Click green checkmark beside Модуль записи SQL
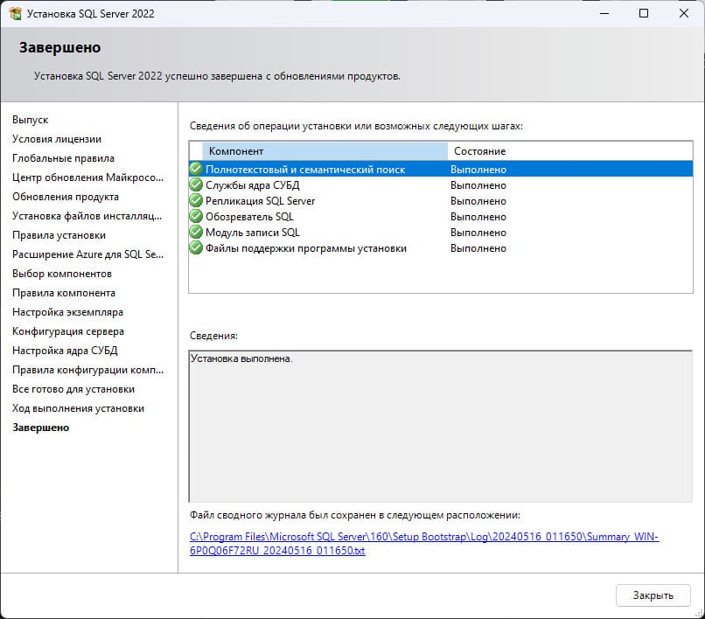 coord(196,232)
